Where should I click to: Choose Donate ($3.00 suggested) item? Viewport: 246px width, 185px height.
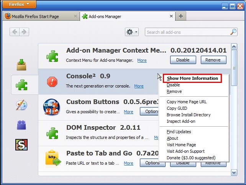(x=191, y=158)
